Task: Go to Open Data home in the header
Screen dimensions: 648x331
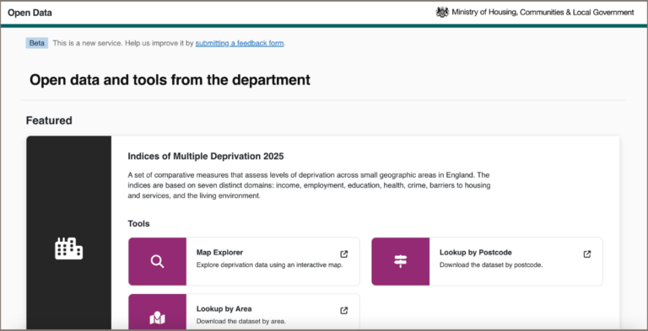Action: [30, 13]
